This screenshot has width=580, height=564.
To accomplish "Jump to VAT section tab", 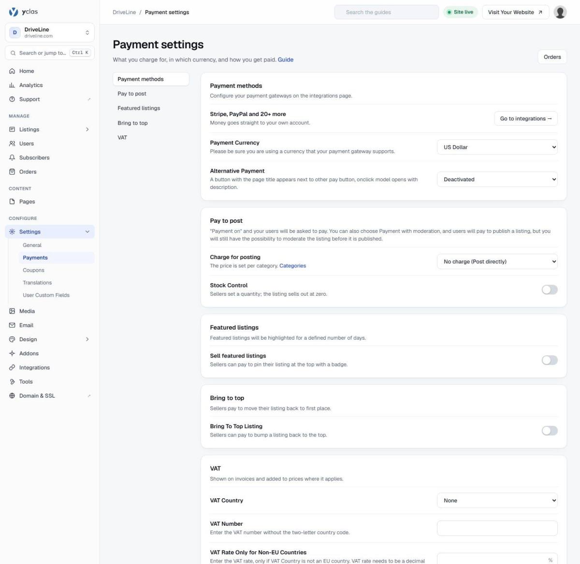I will click(151, 137).
